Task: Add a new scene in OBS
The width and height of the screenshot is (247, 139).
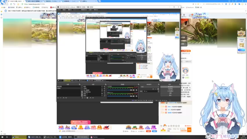Action: pos(58,98)
